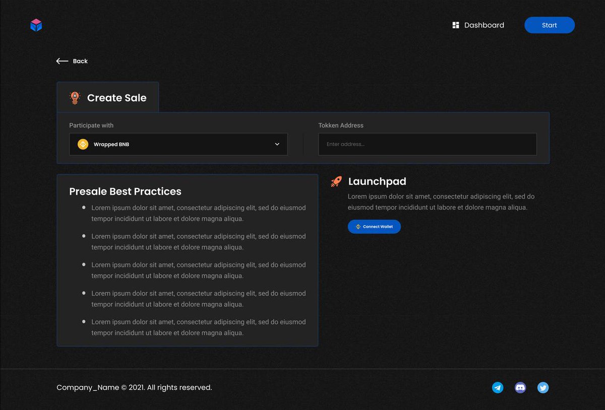605x410 pixels.
Task: Click the Tokken Address label
Action: click(341, 125)
